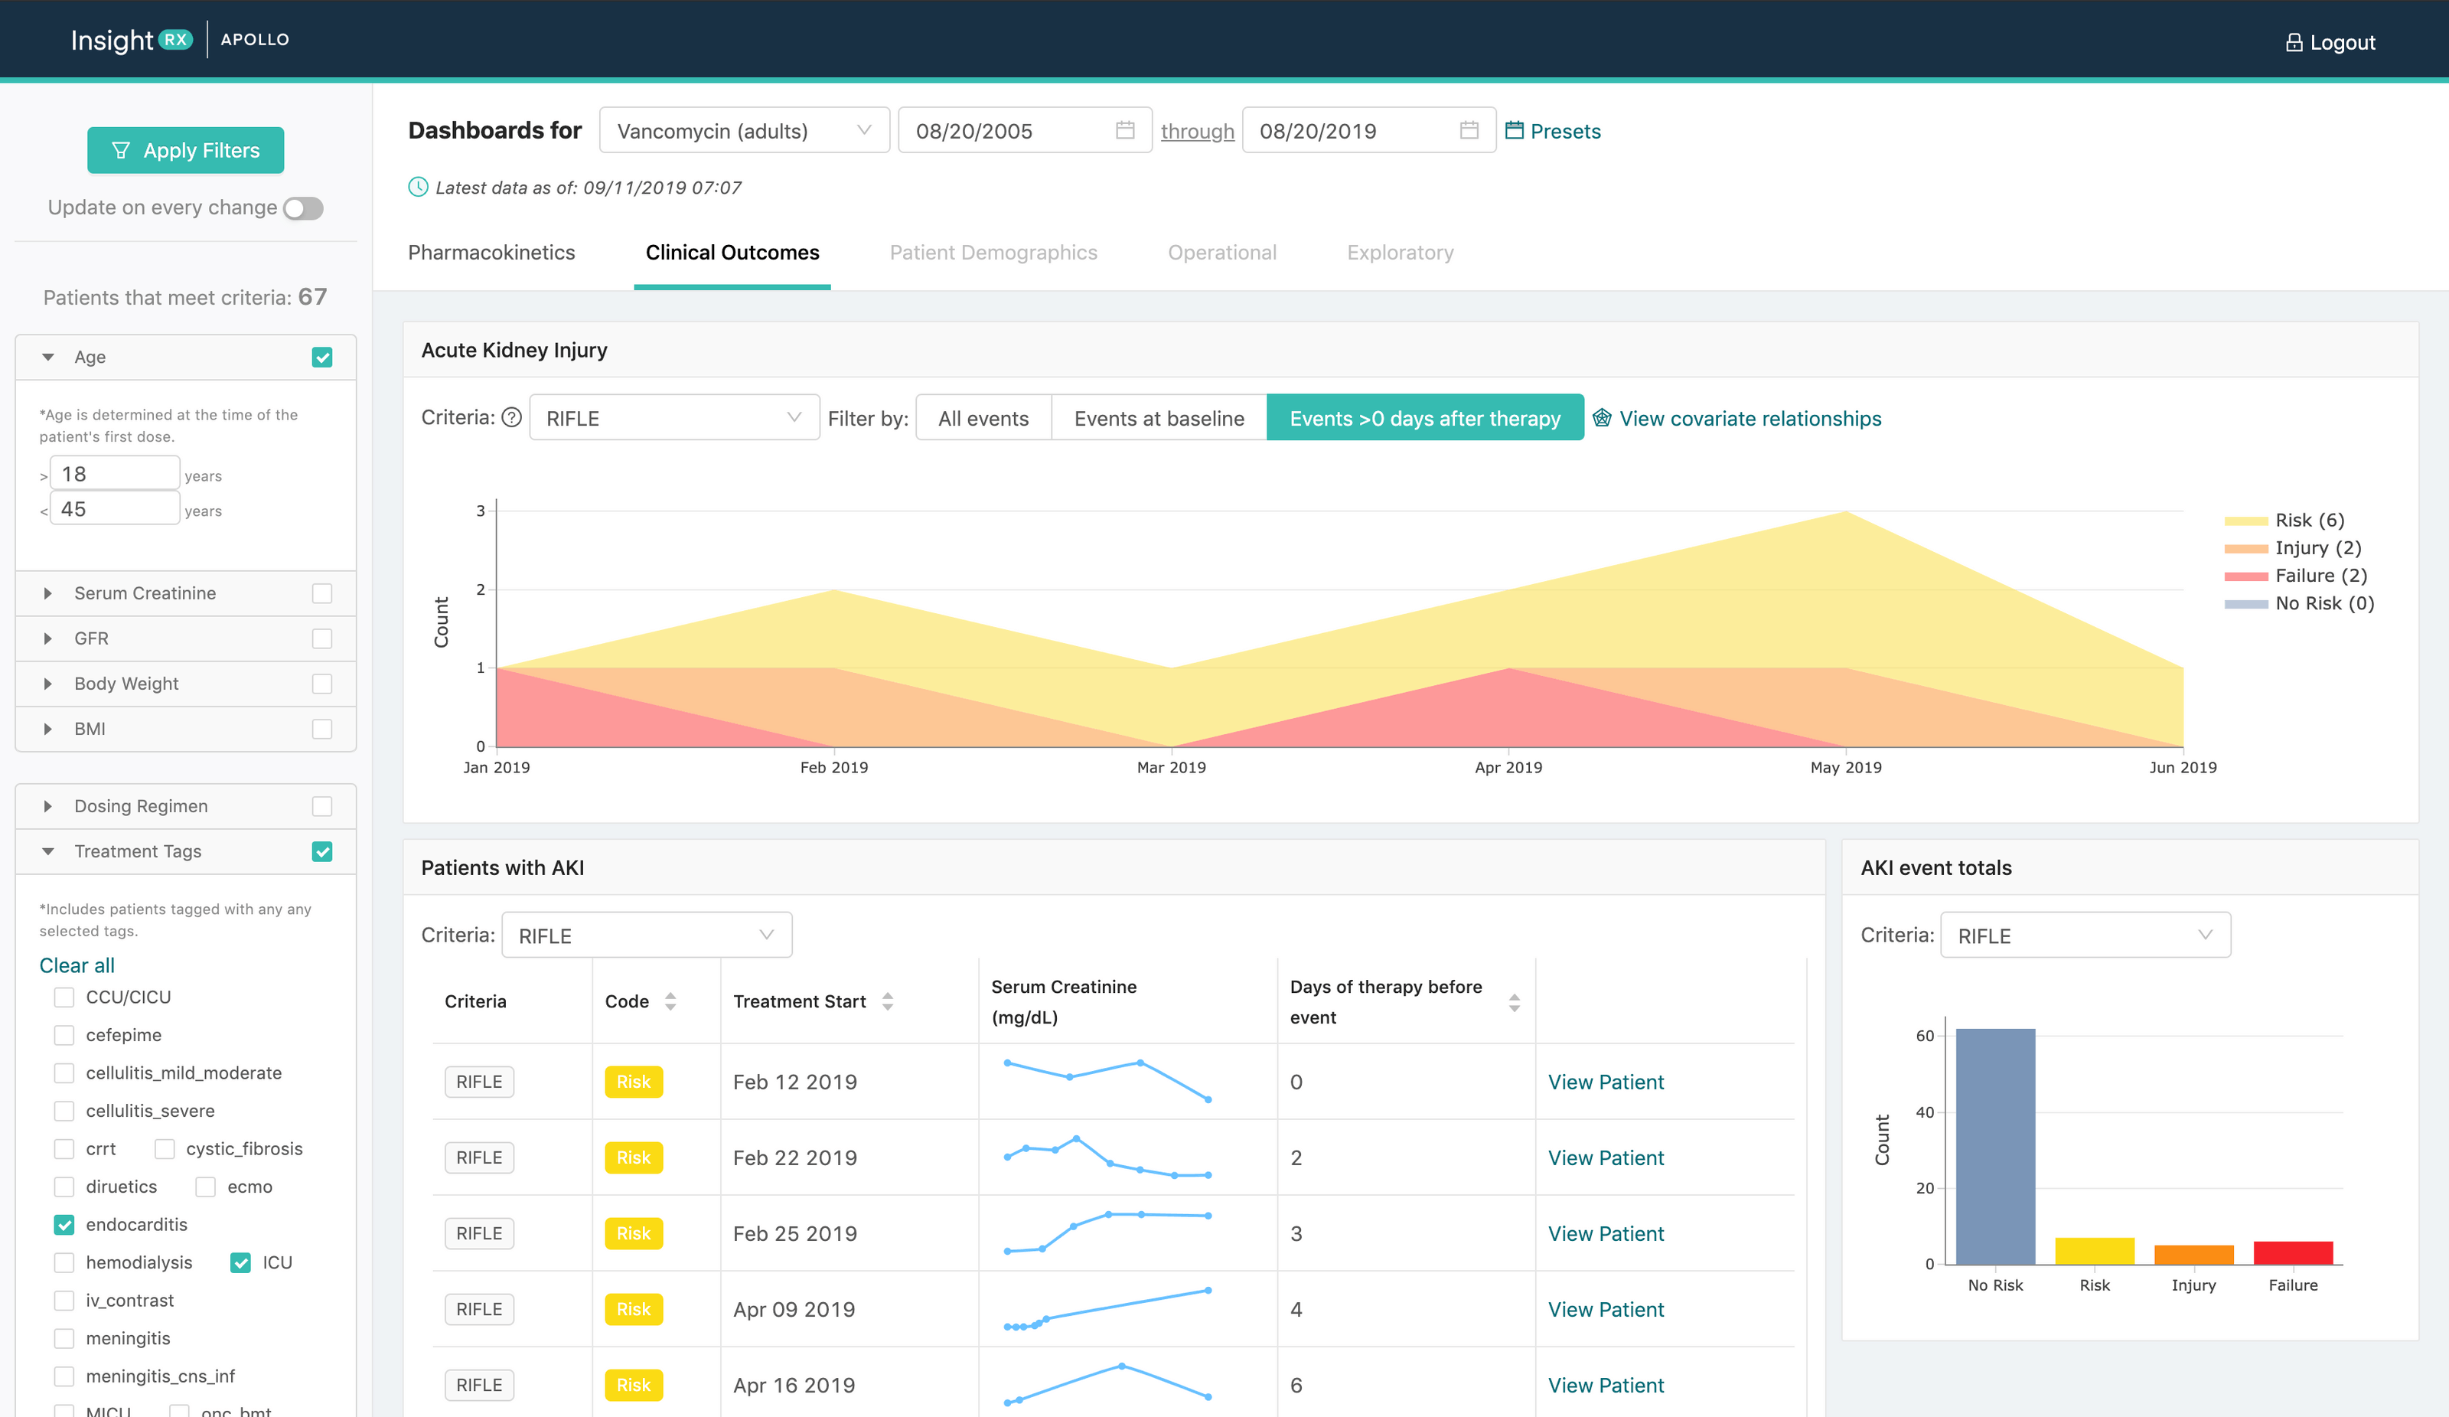2449x1417 pixels.
Task: Open the end date calendar icon
Action: pyautogui.click(x=1469, y=130)
